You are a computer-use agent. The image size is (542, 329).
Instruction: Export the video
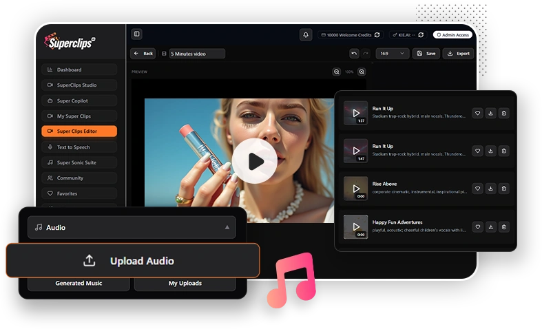click(459, 54)
